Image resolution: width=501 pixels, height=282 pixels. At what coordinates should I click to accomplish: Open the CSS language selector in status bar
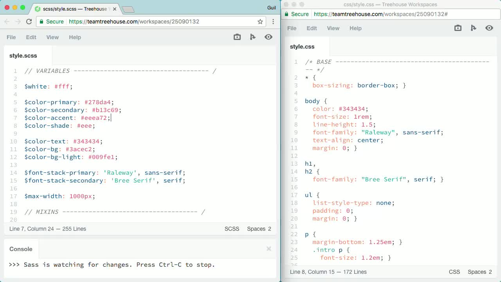[x=454, y=272]
